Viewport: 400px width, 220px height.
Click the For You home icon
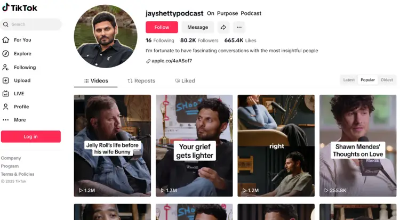coord(6,40)
